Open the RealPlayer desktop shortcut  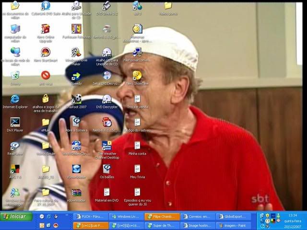[x=15, y=146]
